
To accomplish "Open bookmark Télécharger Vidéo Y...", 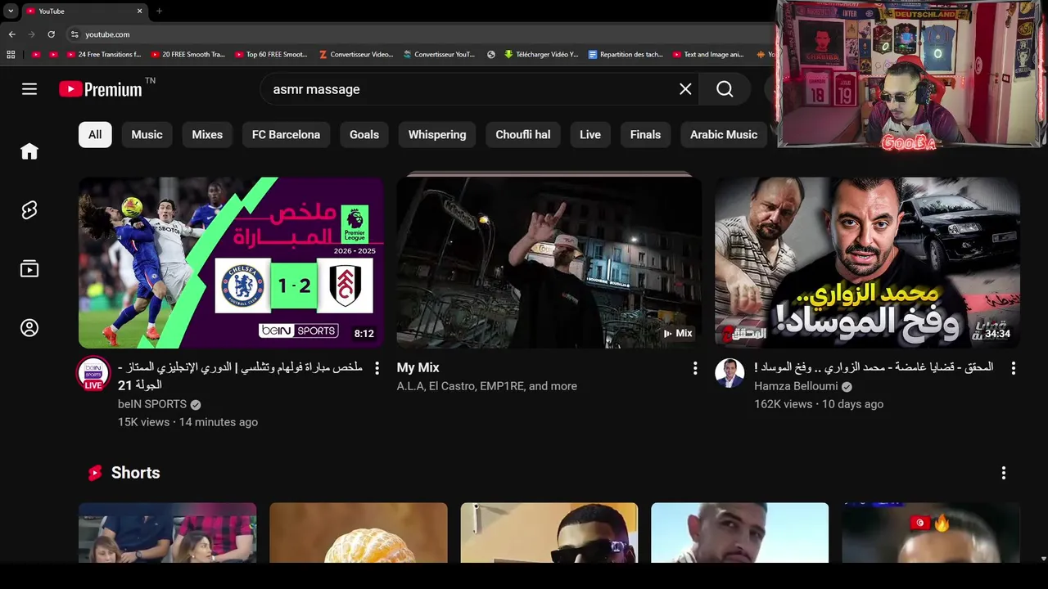I will pyautogui.click(x=541, y=55).
